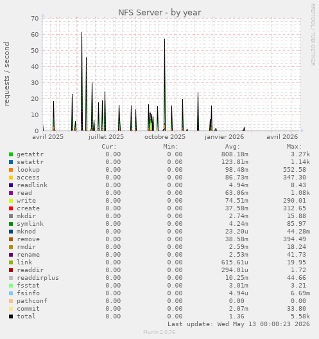Click the link legend label
This screenshot has height=339, width=319.
pyautogui.click(x=24, y=262)
